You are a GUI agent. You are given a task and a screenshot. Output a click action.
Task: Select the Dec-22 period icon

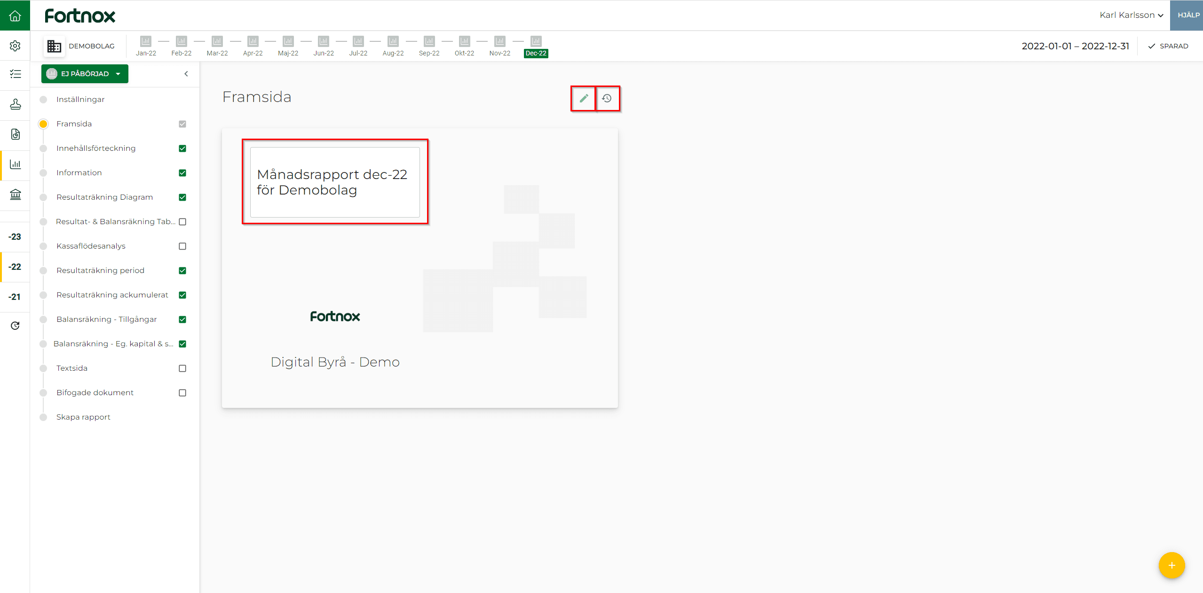(x=536, y=41)
